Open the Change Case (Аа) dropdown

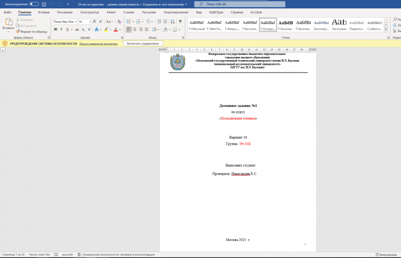pyautogui.click(x=109, y=22)
